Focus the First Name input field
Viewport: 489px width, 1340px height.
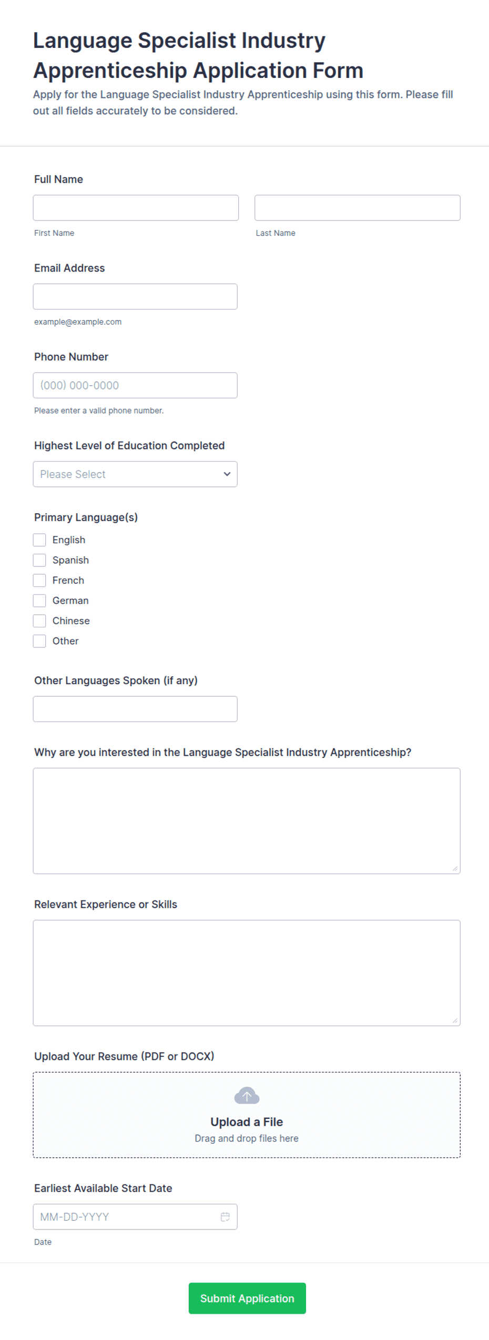tap(136, 208)
